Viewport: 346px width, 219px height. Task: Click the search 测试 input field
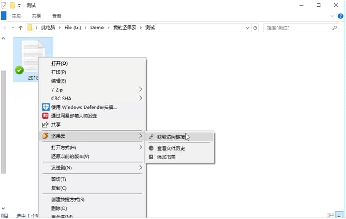[301, 28]
